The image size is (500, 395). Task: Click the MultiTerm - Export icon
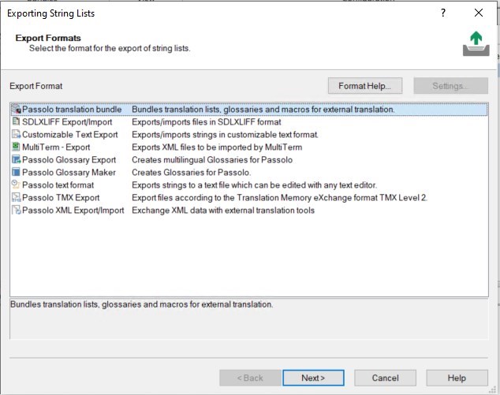tap(17, 147)
